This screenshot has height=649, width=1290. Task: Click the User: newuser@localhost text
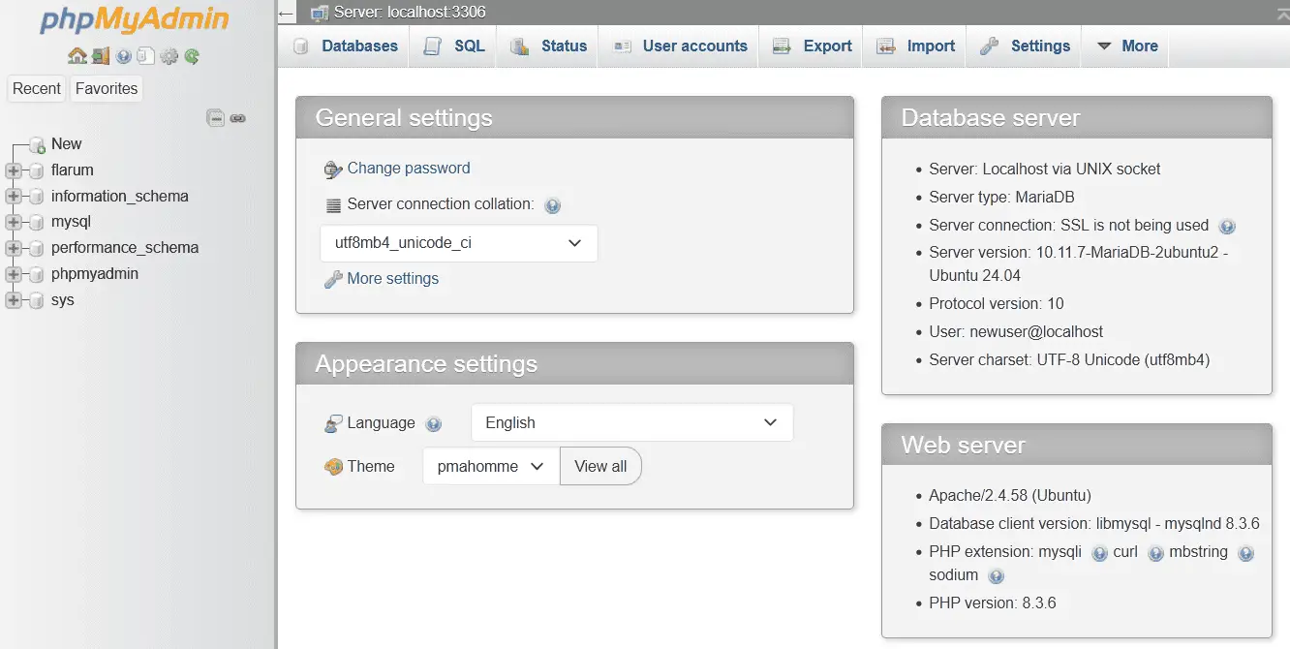tap(1016, 331)
